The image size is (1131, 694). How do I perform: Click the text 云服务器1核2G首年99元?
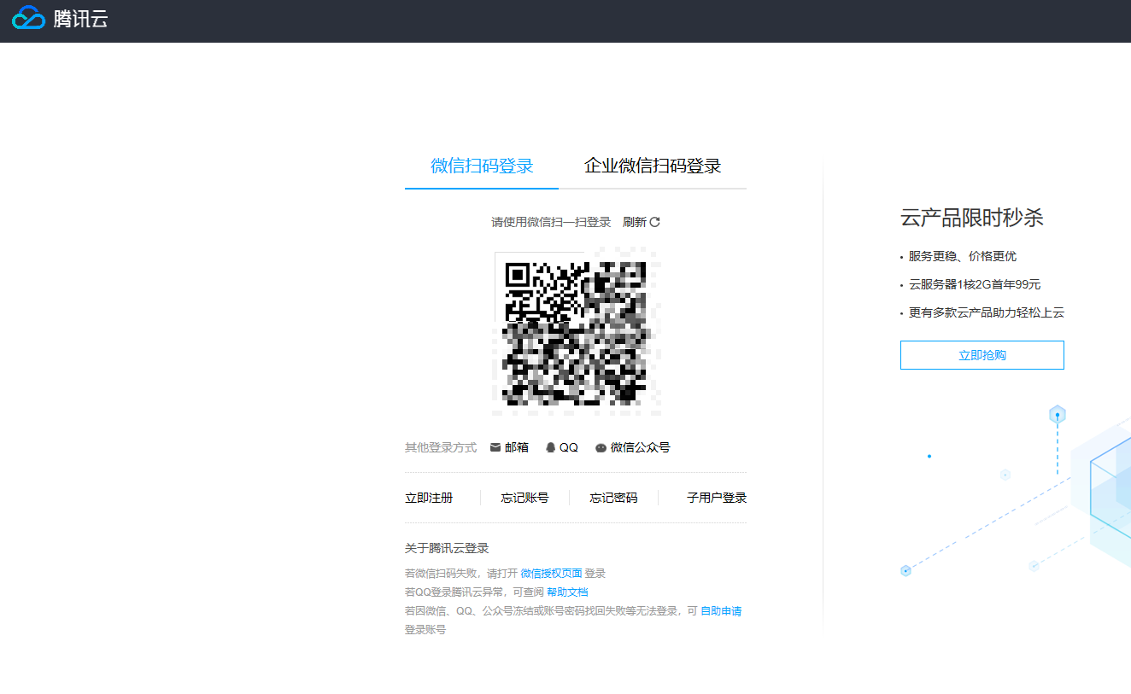point(975,284)
